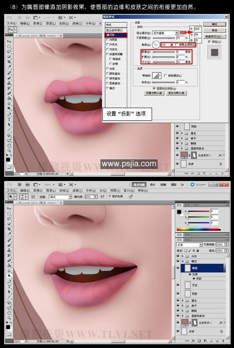Open the 范围 高光 dropdown
This screenshot has width=234, height=348.
pos(60,197)
